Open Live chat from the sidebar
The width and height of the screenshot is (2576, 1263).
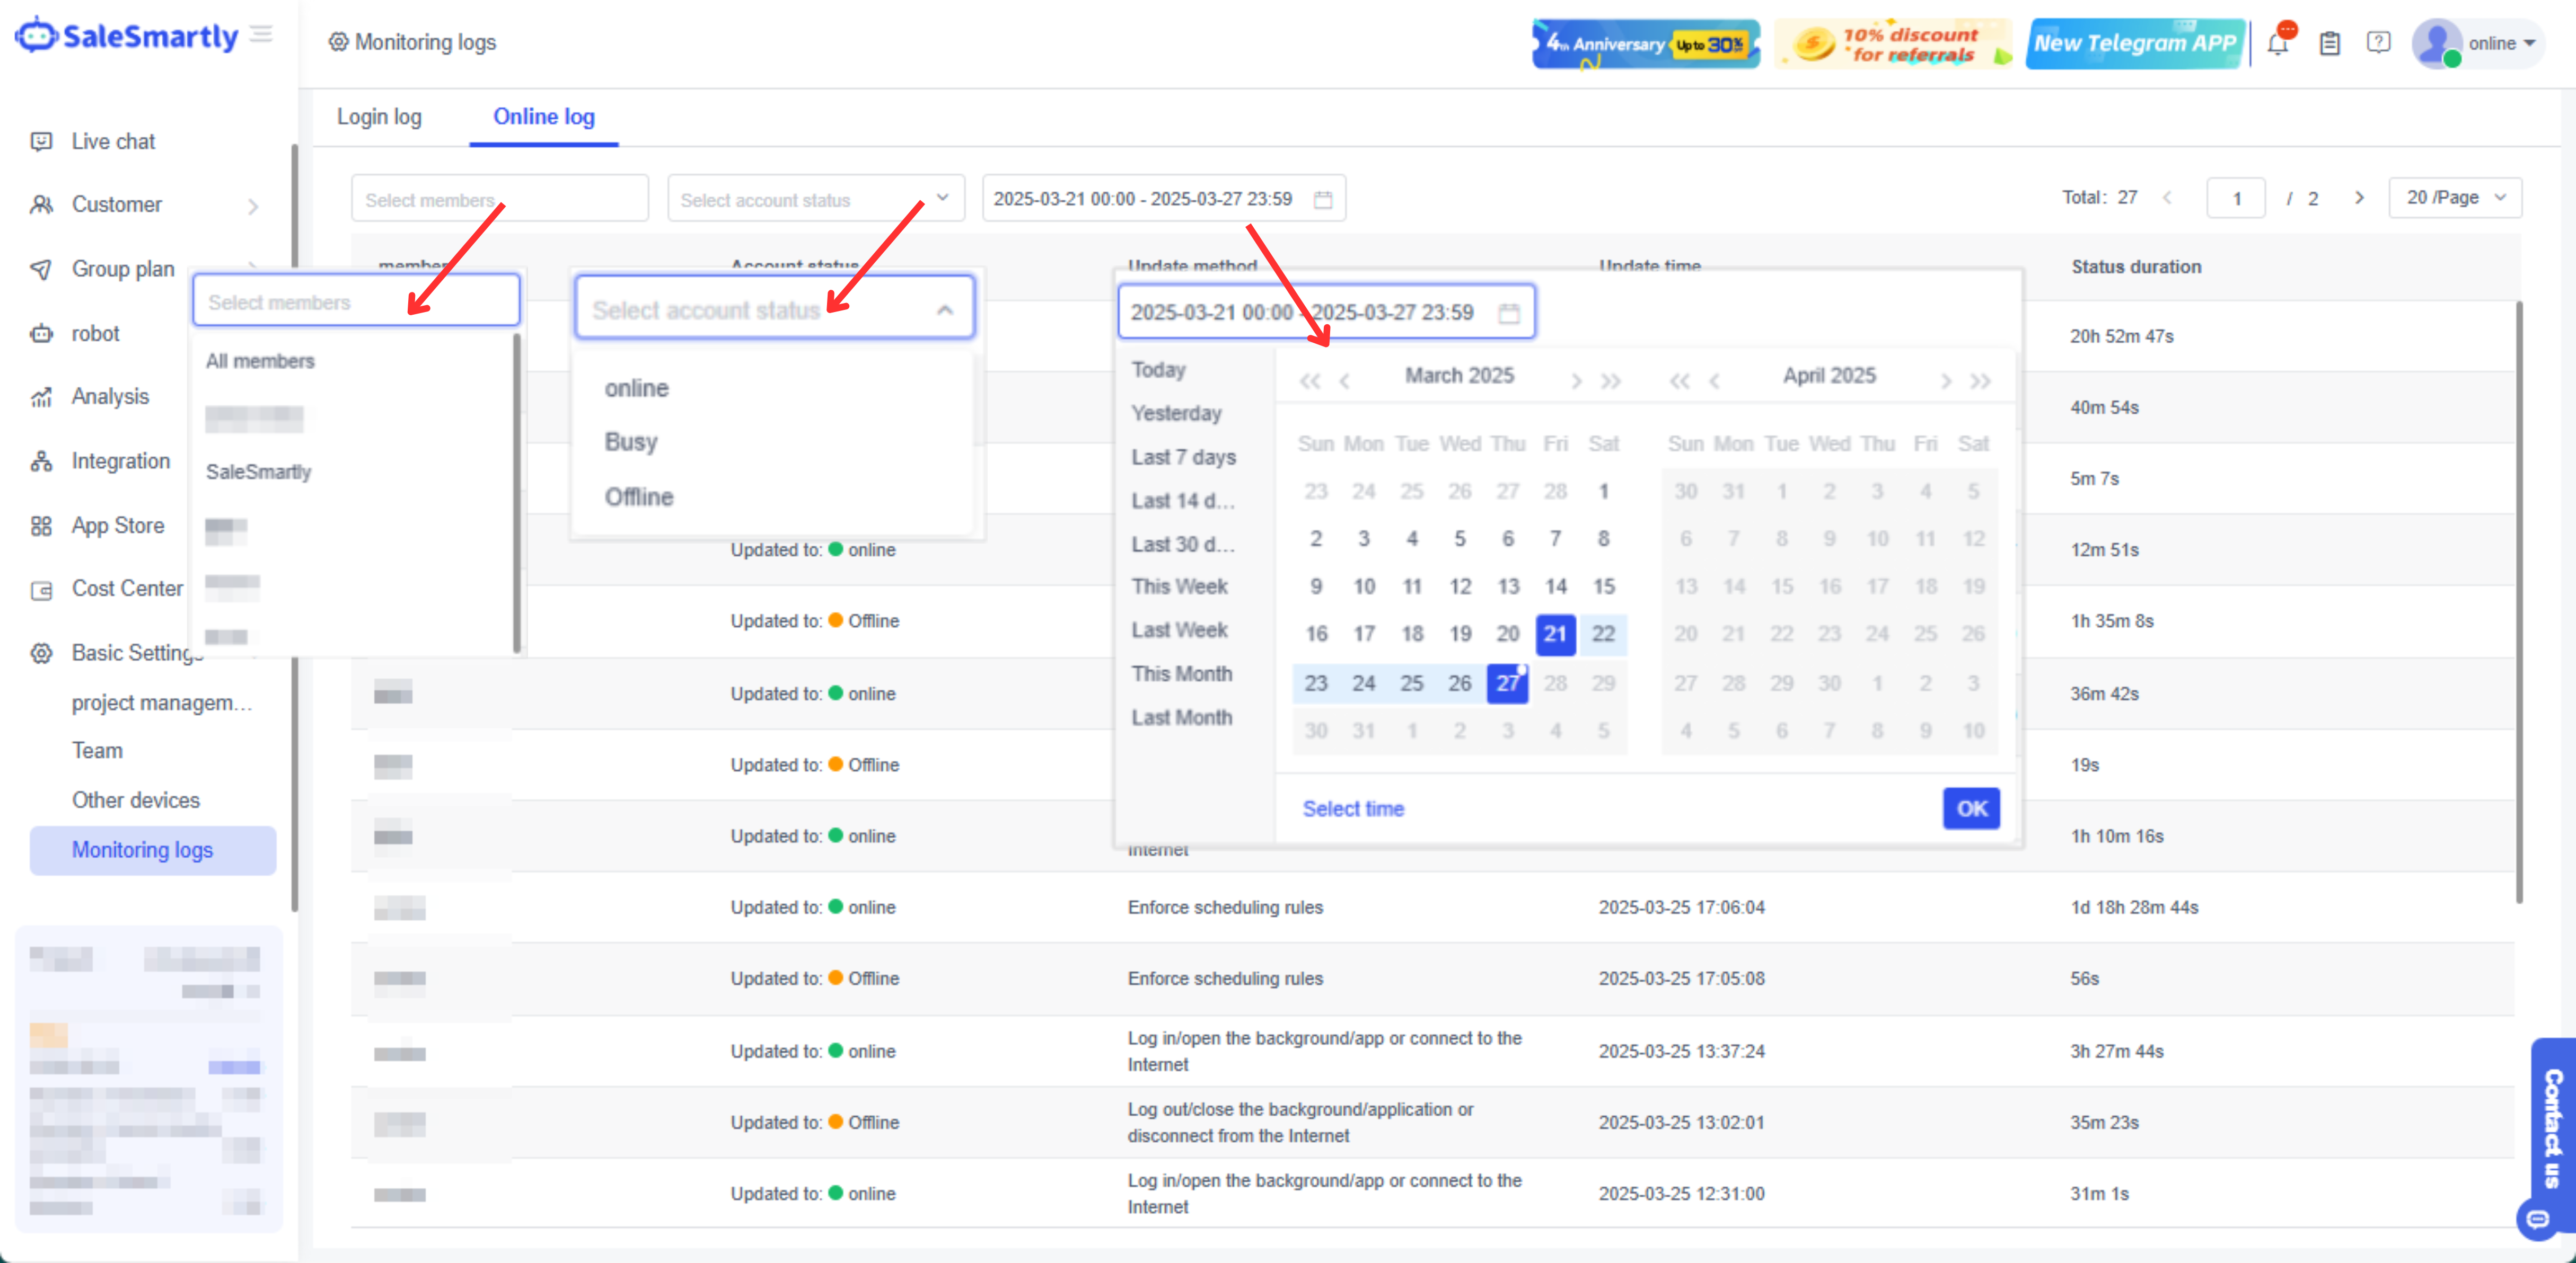(113, 141)
